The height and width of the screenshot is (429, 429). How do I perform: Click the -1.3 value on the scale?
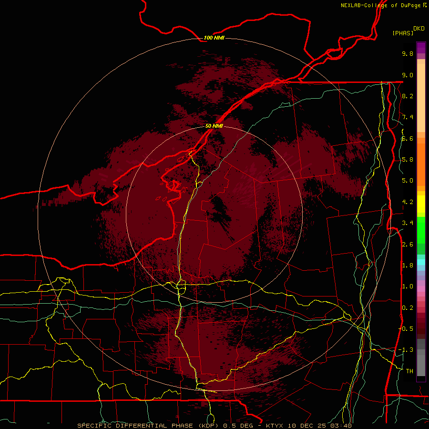pos(406,350)
